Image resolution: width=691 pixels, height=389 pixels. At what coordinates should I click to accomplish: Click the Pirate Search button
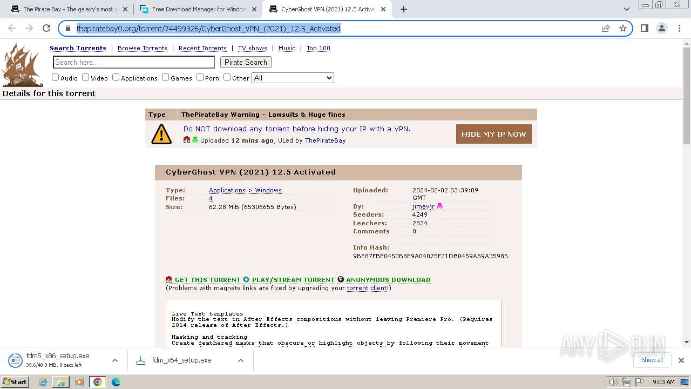246,62
